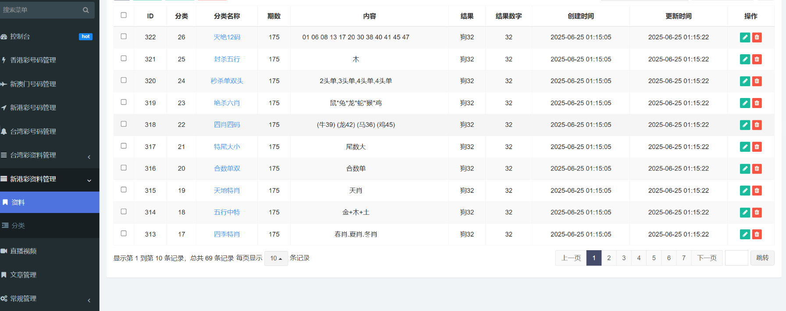Click the 直播视频 camera icon in sidebar
The width and height of the screenshot is (786, 311).
coord(4,251)
